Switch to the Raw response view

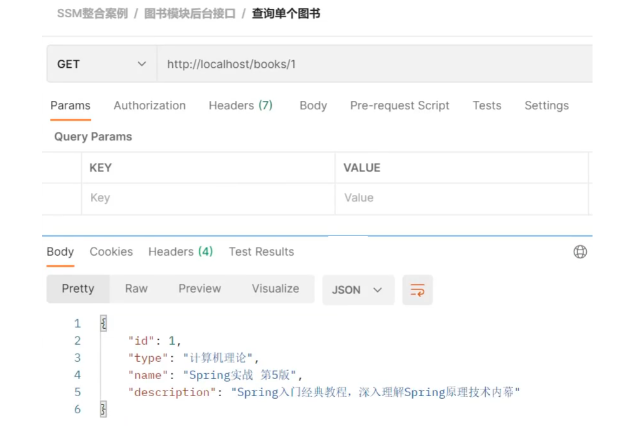click(x=137, y=289)
